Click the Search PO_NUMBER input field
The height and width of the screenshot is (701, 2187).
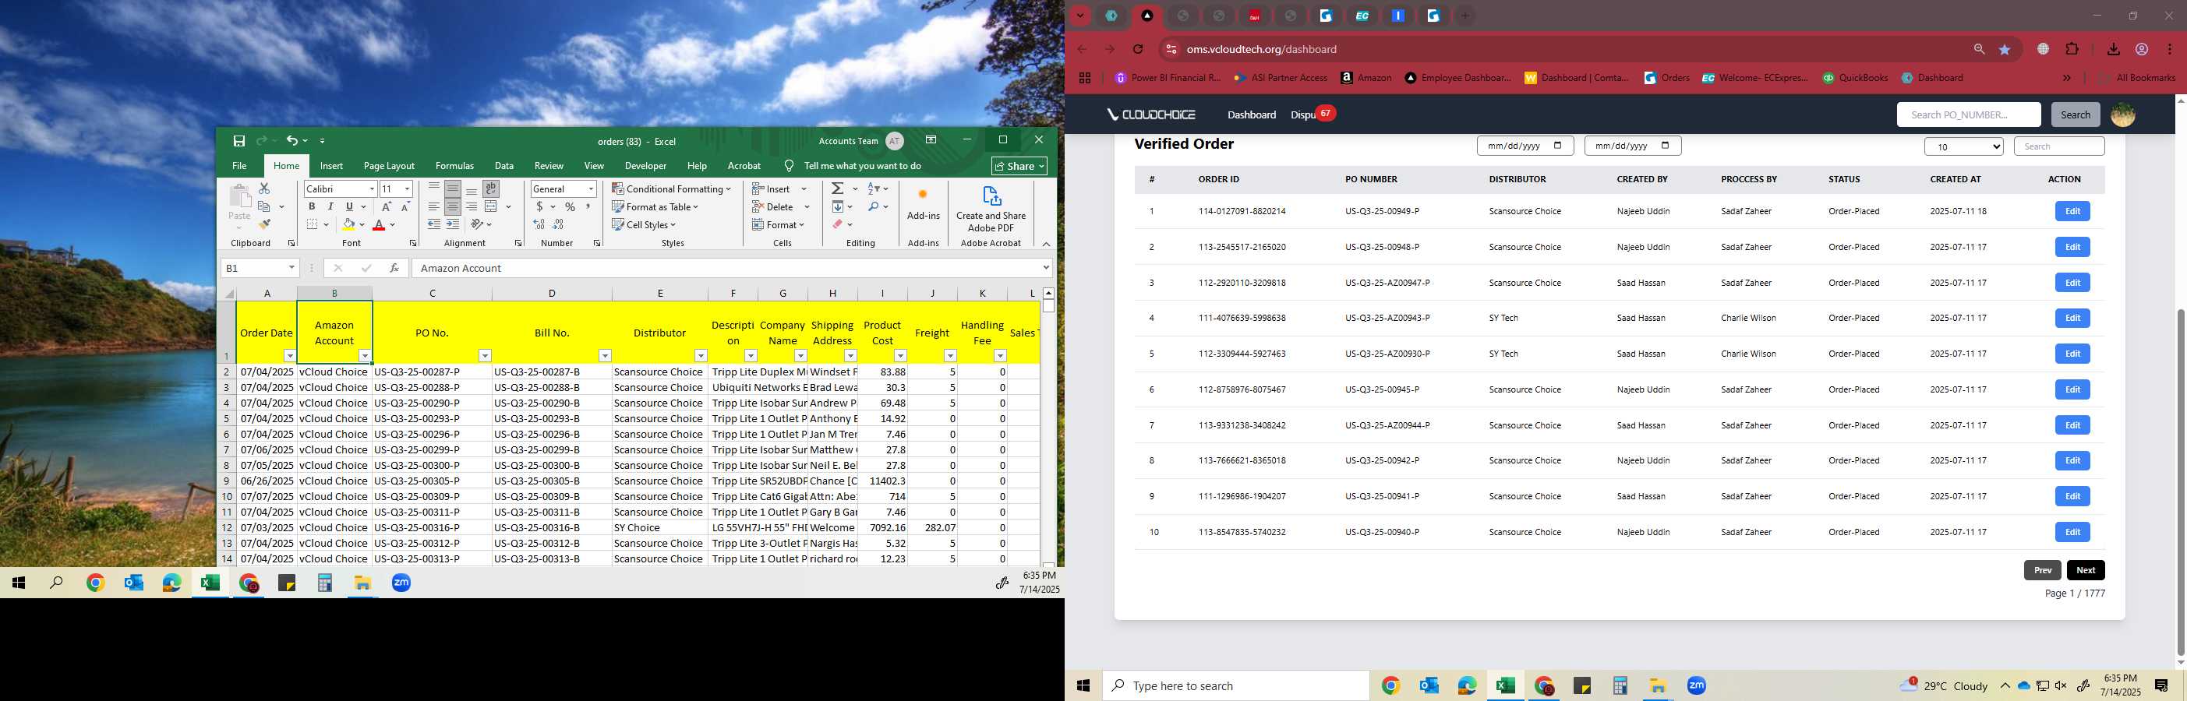[x=1969, y=114]
